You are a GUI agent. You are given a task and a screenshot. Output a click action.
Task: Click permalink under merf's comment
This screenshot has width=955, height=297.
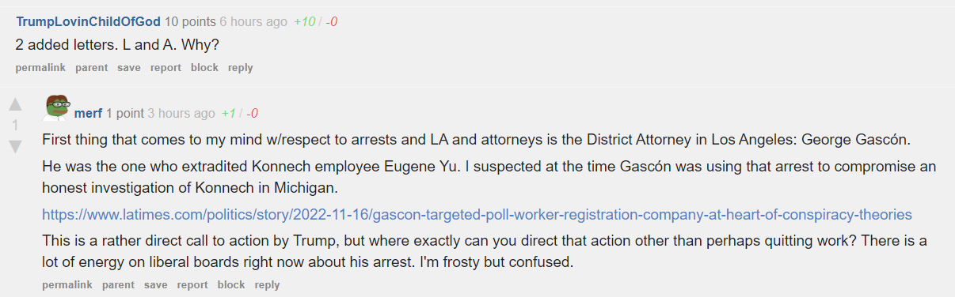pyautogui.click(x=67, y=285)
